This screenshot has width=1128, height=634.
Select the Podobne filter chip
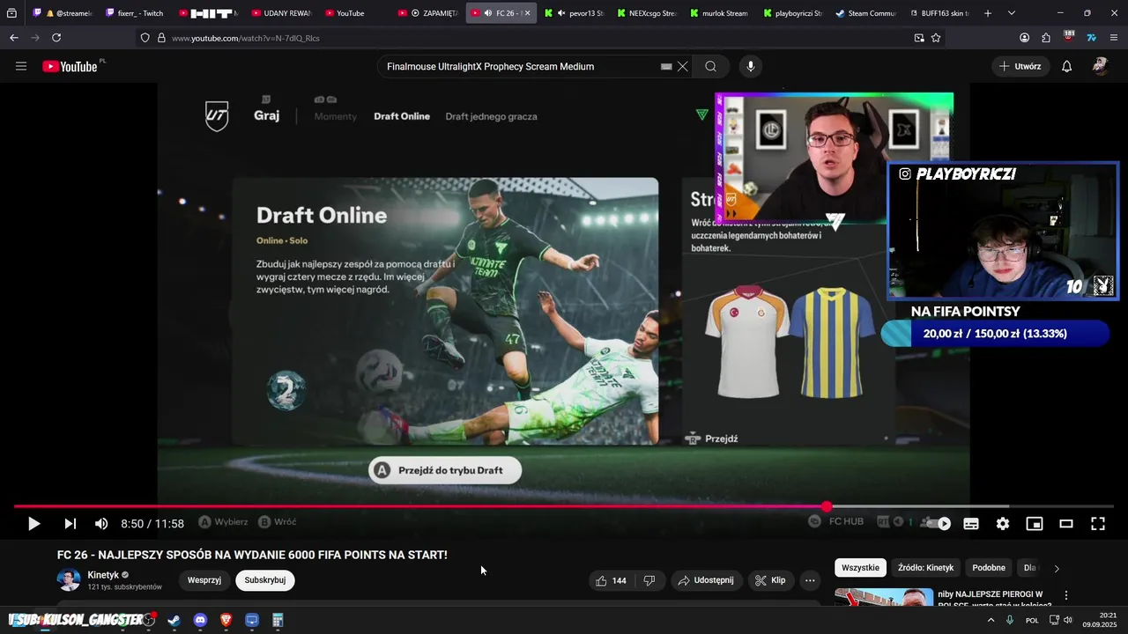coord(989,568)
